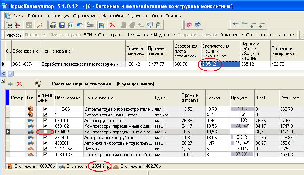The width and height of the screenshot is (304, 175).
Task: Uncheck the checkbox for row 1-4.0-66
Action: [45, 109]
